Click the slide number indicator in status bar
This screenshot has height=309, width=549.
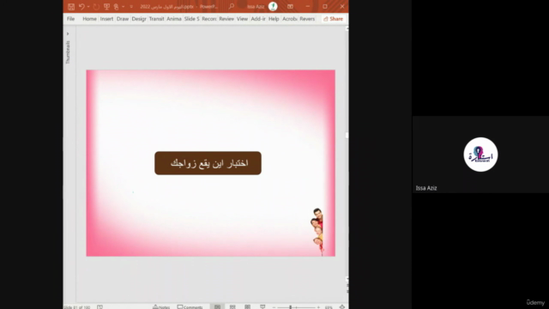tap(77, 307)
